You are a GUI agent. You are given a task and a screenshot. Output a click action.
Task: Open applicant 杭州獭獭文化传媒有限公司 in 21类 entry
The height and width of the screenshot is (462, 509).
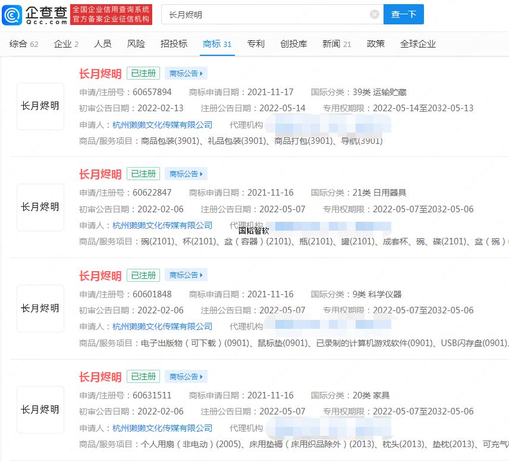(x=162, y=225)
